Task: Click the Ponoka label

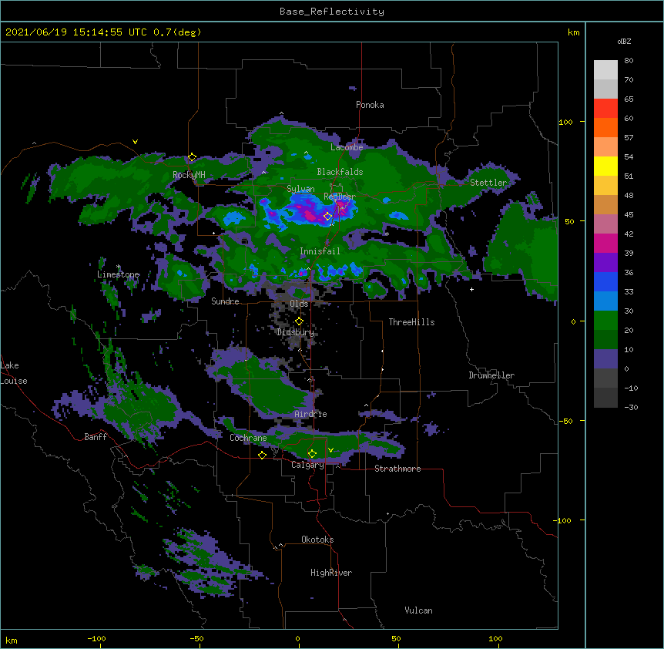Action: click(x=370, y=105)
